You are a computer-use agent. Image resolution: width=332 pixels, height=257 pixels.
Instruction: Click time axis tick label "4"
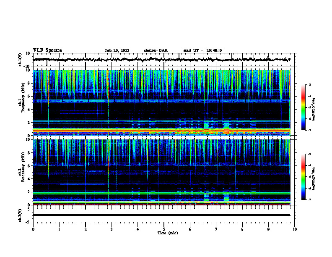pos(138,229)
